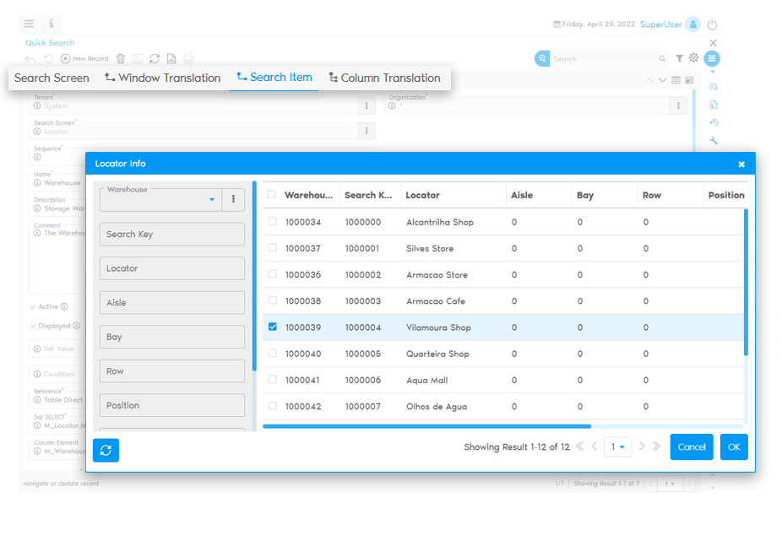The image size is (782, 541).
Task: Click the wrench icon in the right sidebar
Action: (714, 140)
